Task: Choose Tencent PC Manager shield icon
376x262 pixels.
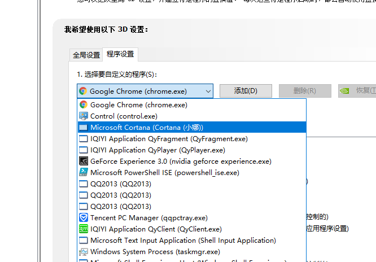Action: pos(84,217)
